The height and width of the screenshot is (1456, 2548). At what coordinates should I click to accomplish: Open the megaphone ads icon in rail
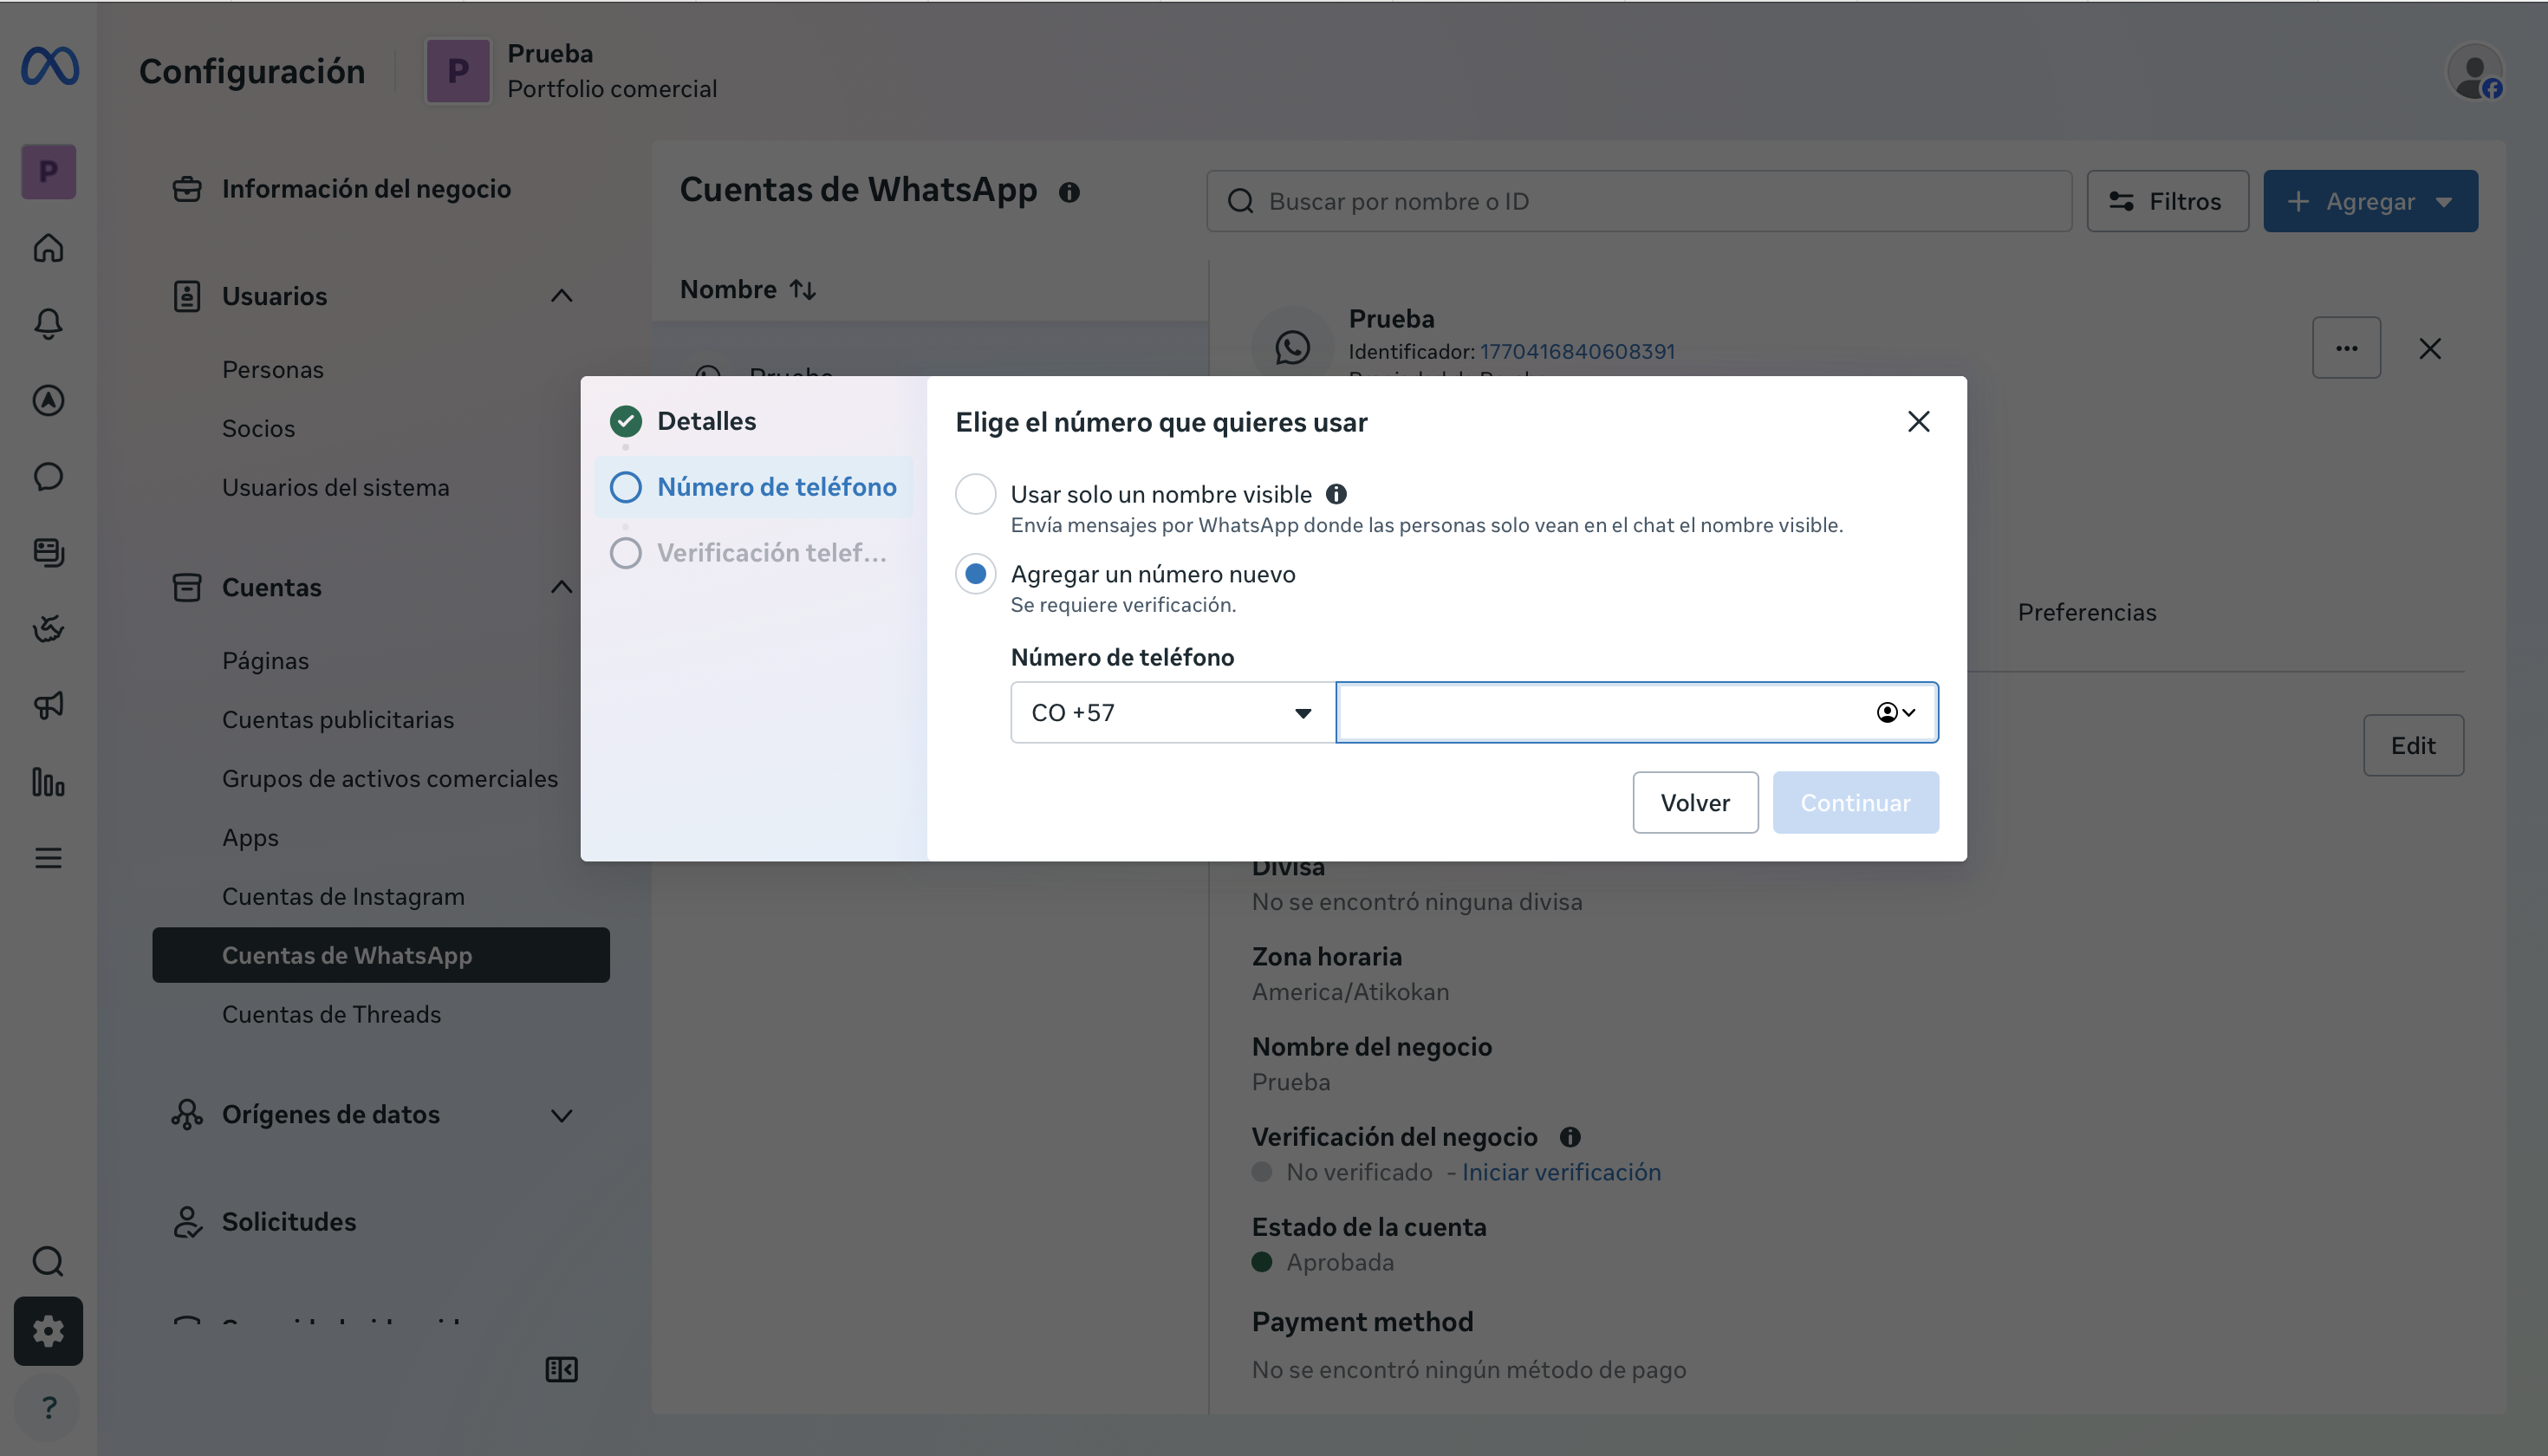coord(48,705)
